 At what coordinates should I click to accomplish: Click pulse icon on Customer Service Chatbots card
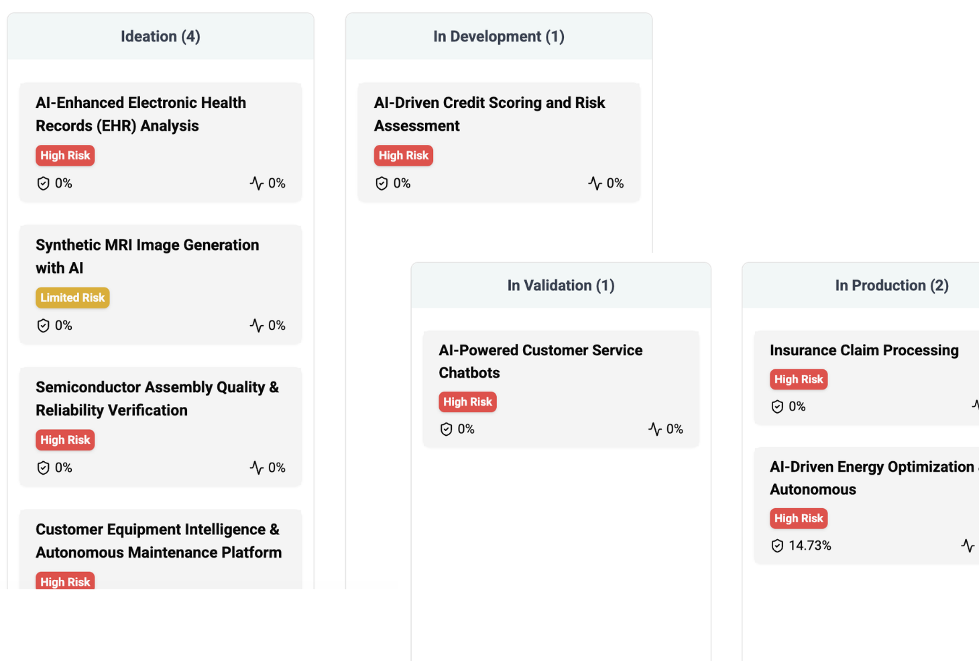click(x=655, y=429)
